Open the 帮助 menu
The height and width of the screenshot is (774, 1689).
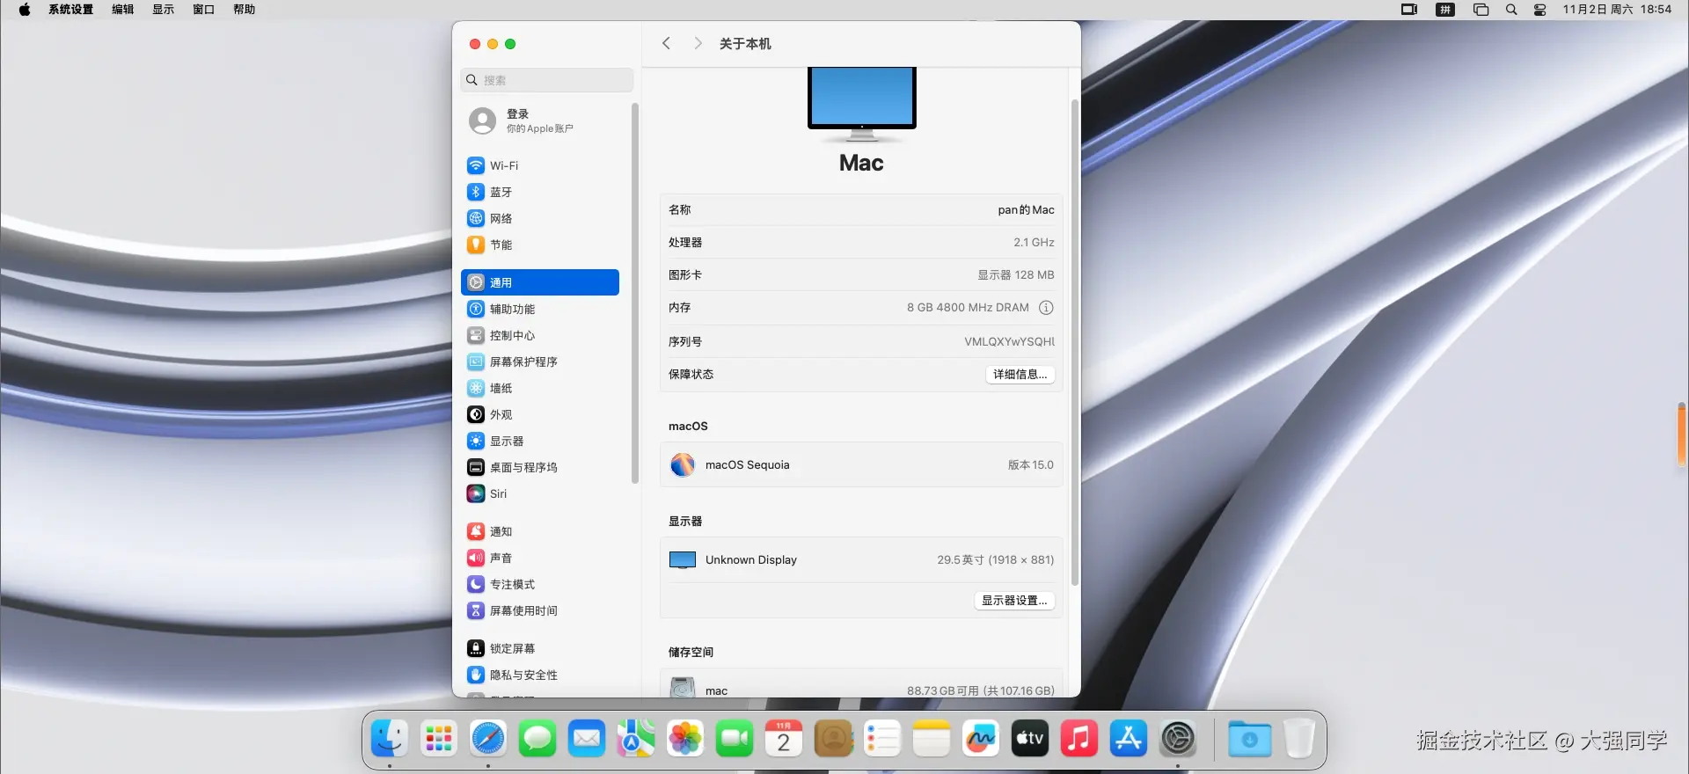pyautogui.click(x=245, y=10)
